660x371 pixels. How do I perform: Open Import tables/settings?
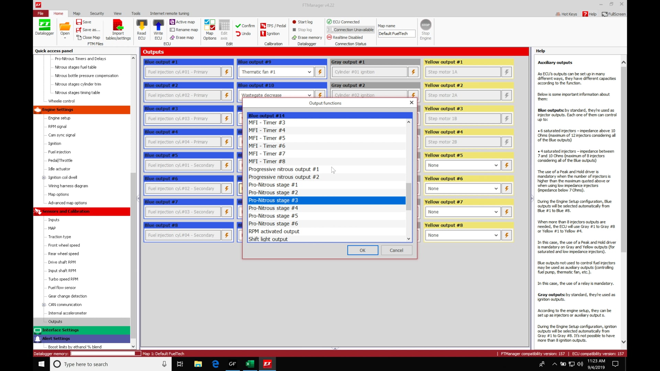pyautogui.click(x=118, y=29)
